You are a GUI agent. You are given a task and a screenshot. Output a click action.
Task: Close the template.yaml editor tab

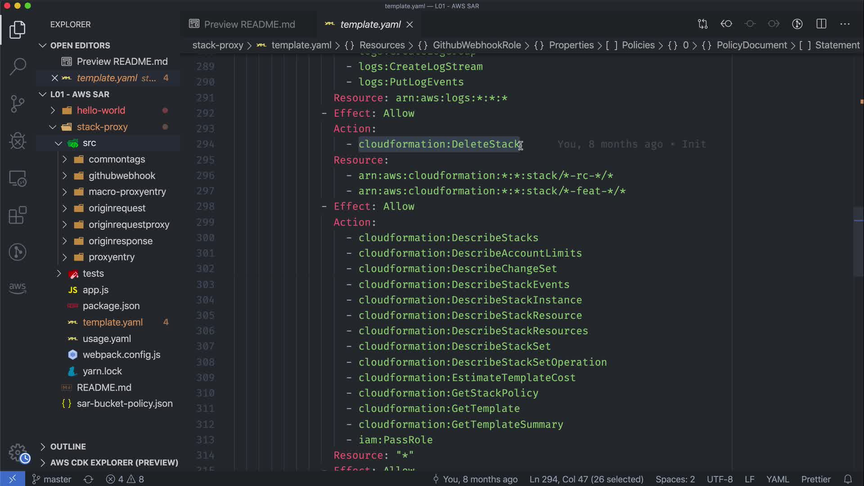coord(409,25)
